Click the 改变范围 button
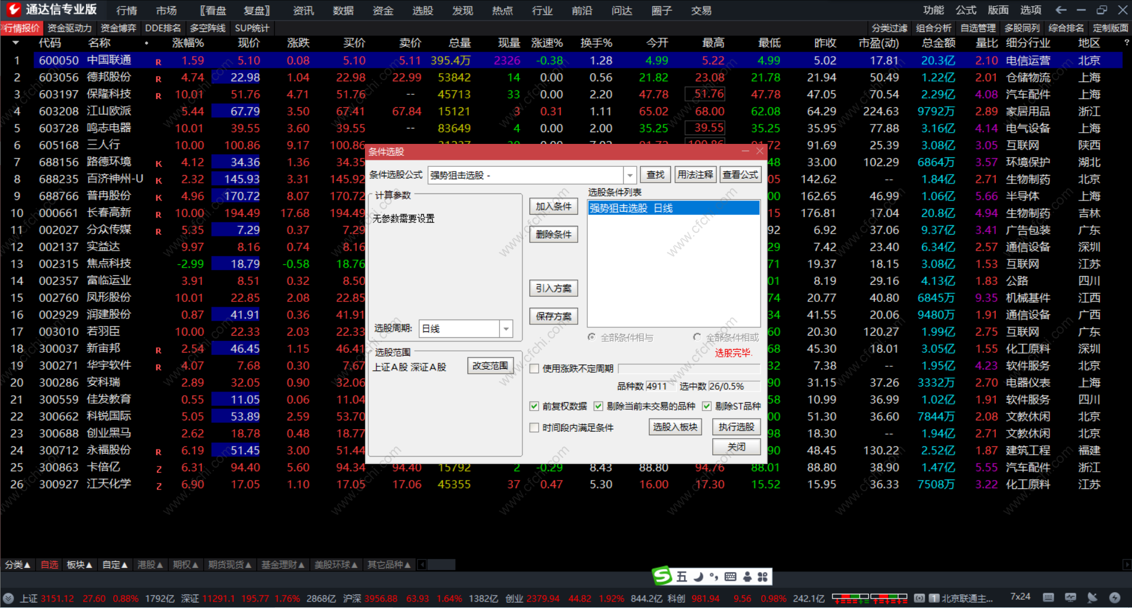1132x608 pixels. click(x=491, y=366)
